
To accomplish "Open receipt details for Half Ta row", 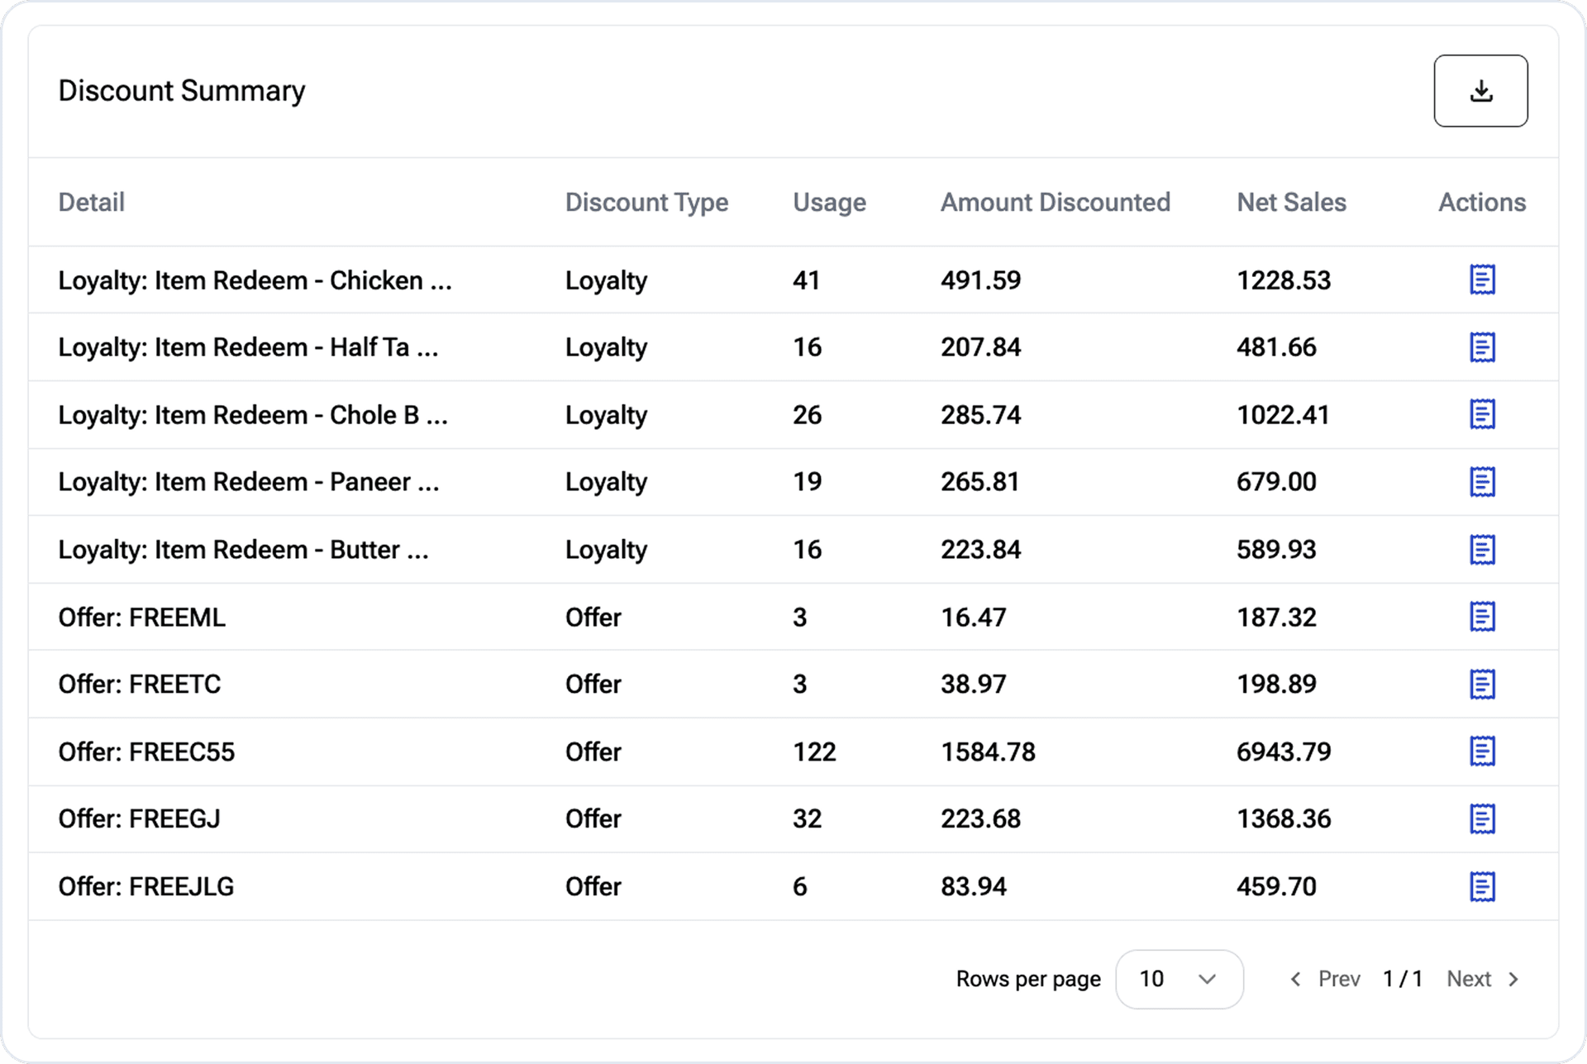I will (1482, 347).
